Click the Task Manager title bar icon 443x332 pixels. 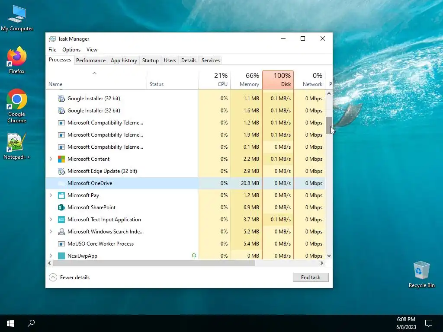coord(52,39)
